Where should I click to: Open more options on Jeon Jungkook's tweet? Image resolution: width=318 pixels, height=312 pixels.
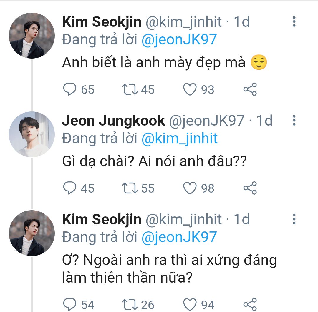[x=294, y=121]
